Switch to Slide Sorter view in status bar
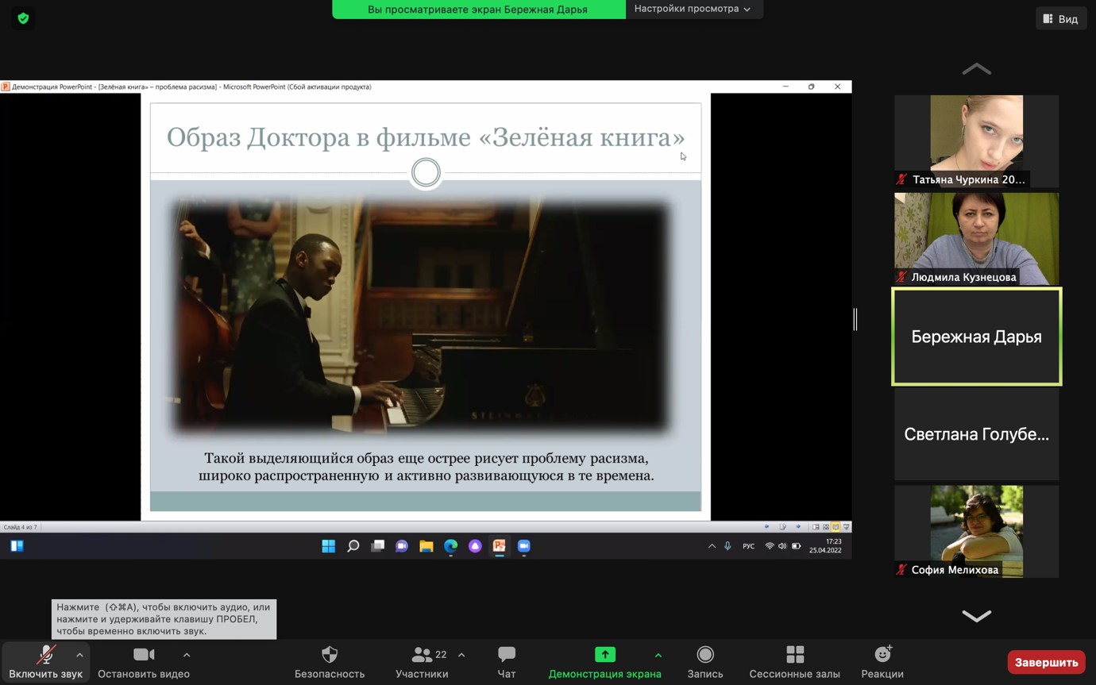This screenshot has width=1096, height=685. (x=826, y=527)
